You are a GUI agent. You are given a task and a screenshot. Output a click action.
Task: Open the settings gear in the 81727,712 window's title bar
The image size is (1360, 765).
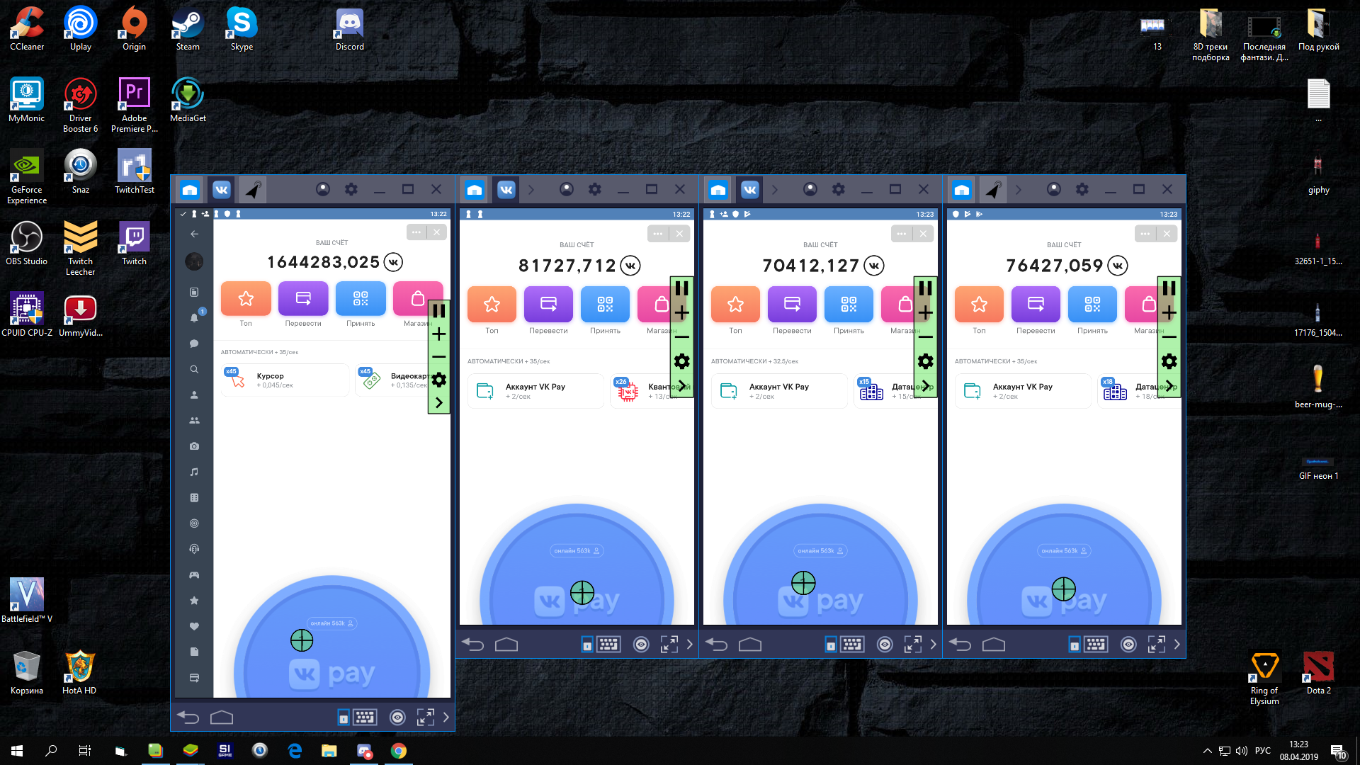[595, 189]
